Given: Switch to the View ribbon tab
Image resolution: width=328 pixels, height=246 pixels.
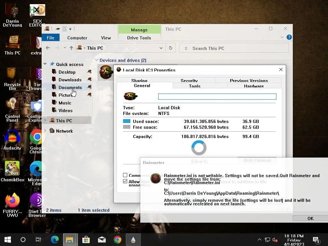Looking at the screenshot, I should coord(106,38).
